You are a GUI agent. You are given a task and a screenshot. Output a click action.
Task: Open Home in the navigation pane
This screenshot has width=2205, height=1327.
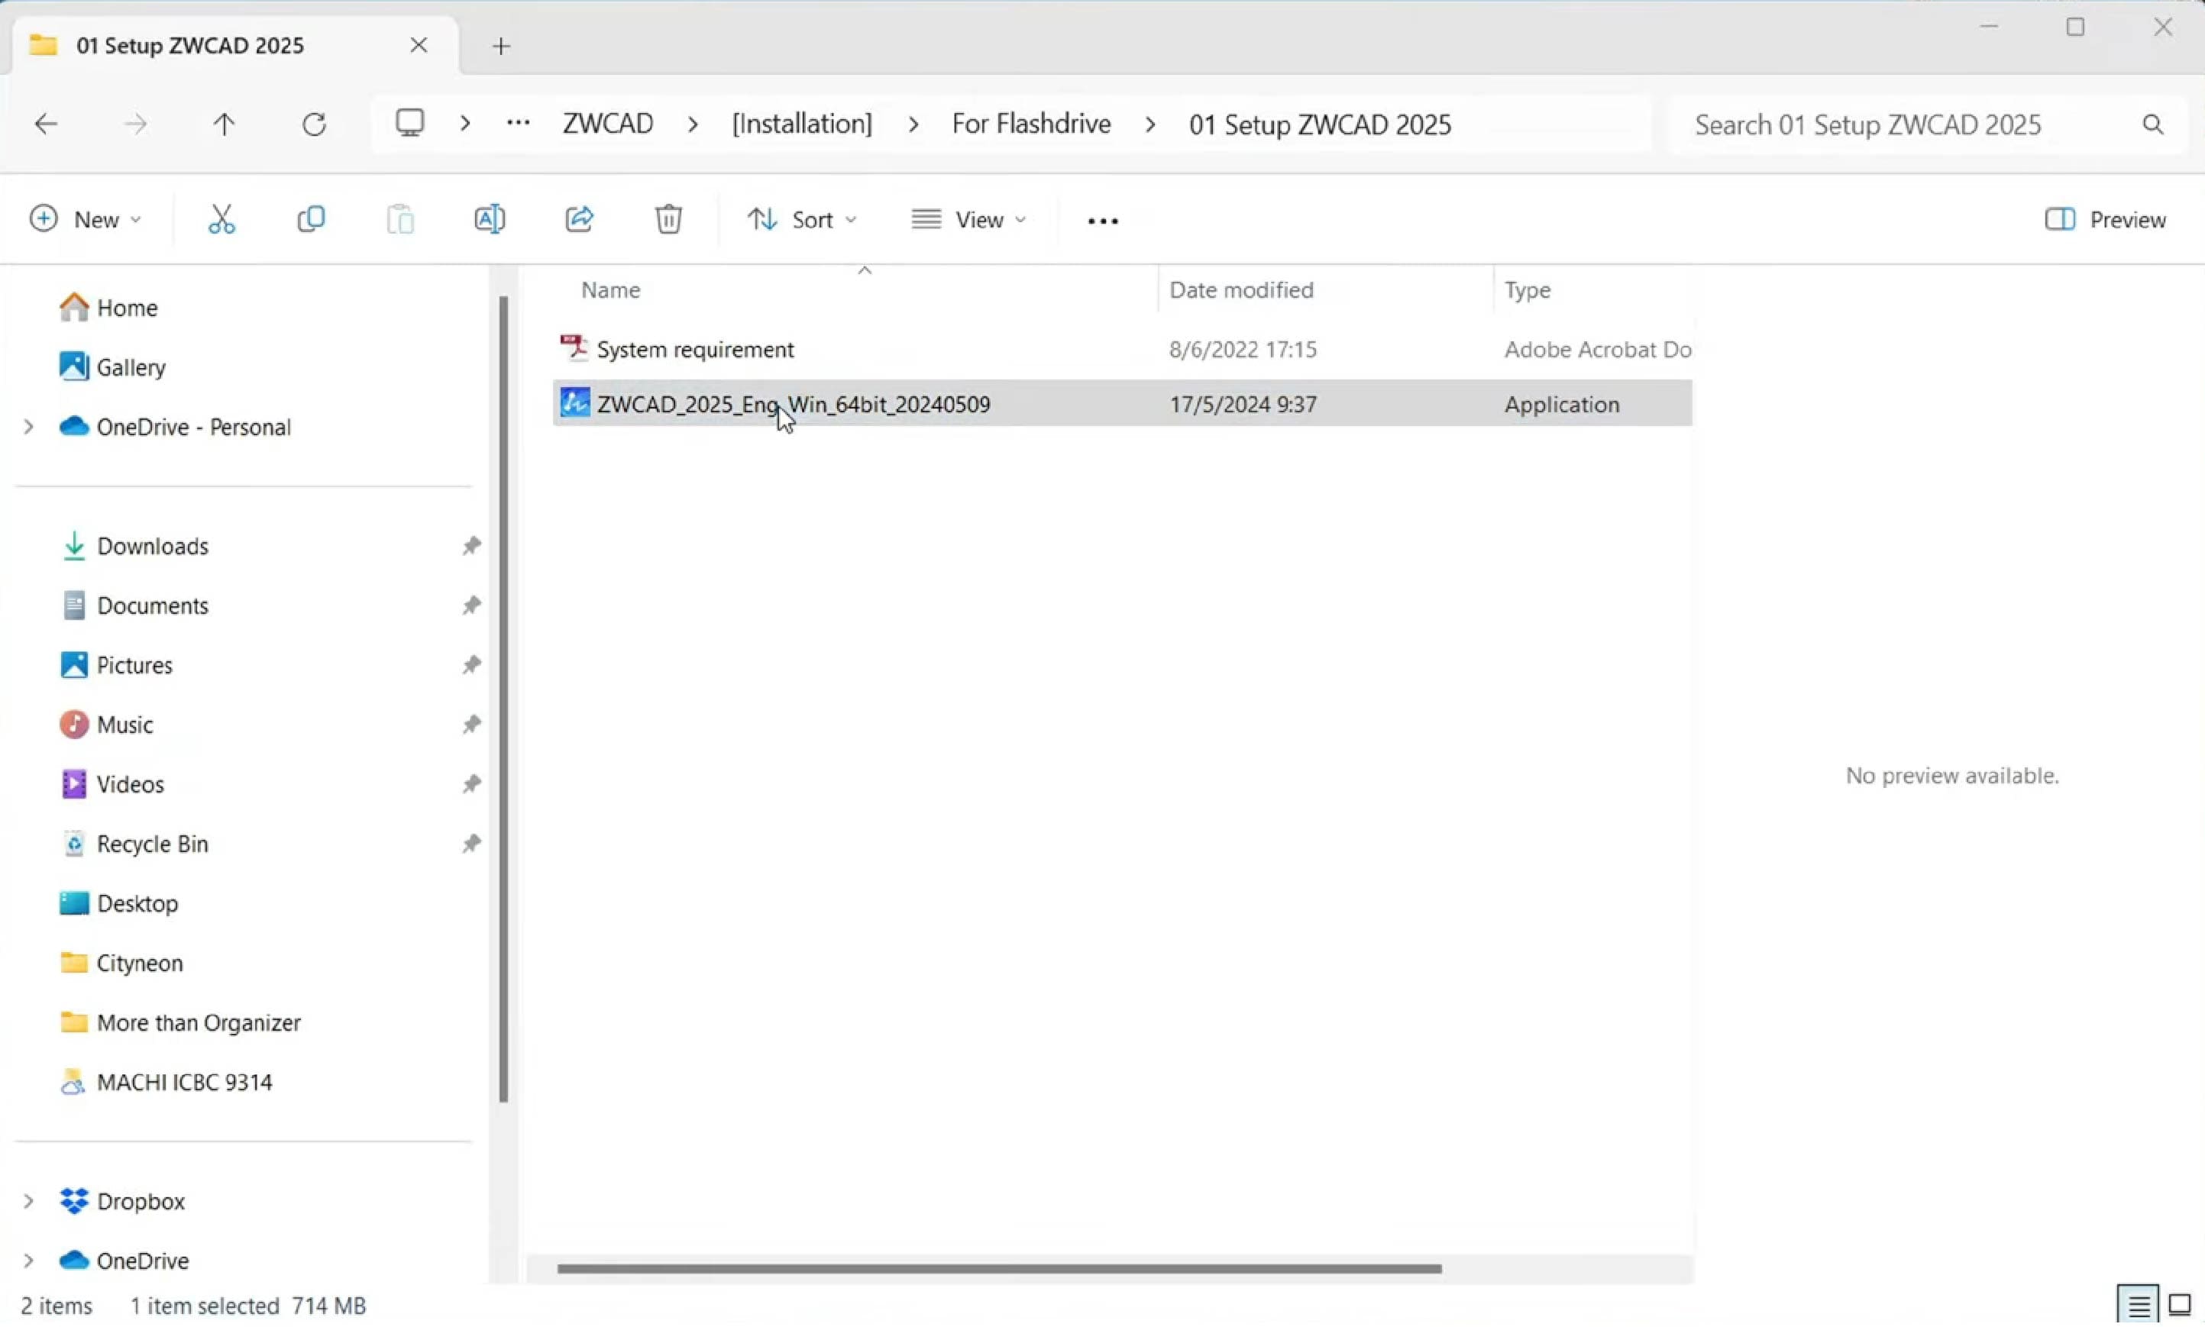click(x=126, y=308)
